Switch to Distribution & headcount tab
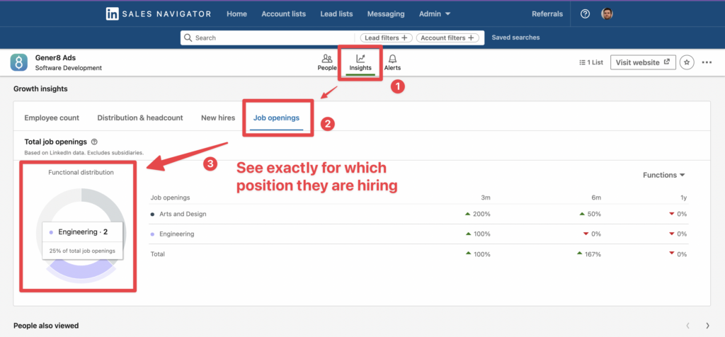The width and height of the screenshot is (725, 337). (x=140, y=118)
